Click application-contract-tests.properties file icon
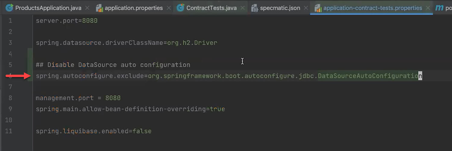452x151 pixels. coord(318,8)
